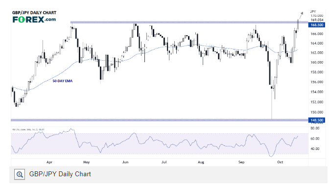Image resolution: width=329 pixels, height=189 pixels.
Task: Click the GBP/JPY Daily Chart caption
Action: [60, 174]
